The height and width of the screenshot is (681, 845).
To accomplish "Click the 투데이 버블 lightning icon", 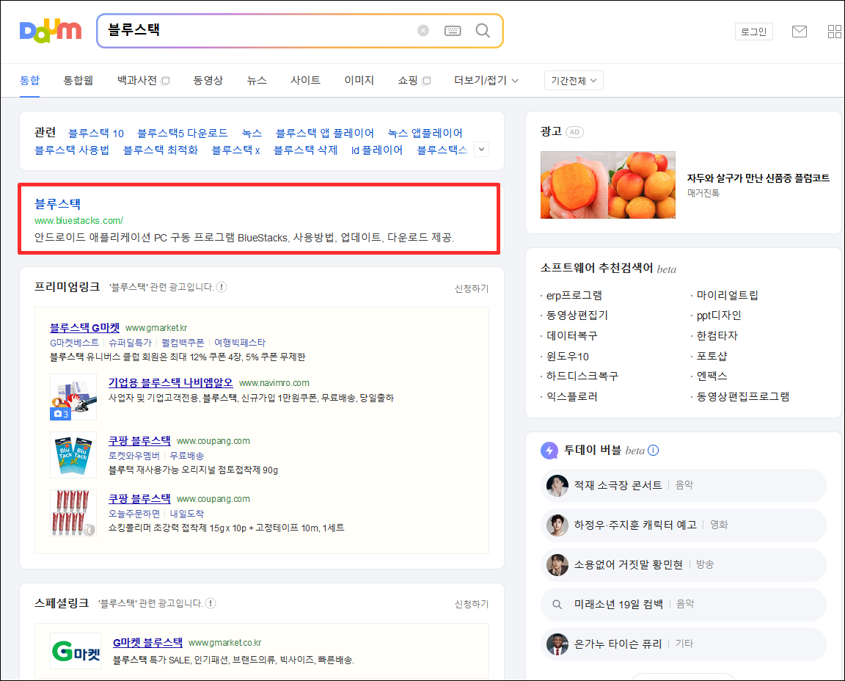I will click(549, 451).
